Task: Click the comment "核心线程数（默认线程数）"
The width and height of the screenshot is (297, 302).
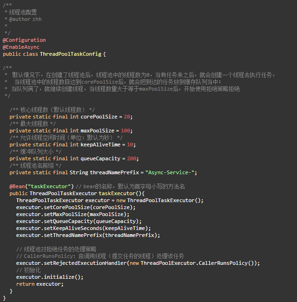Action: tap(53, 110)
